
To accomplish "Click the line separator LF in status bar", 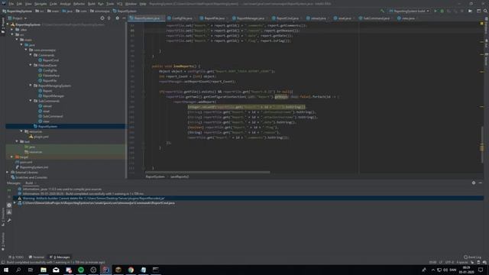I will point(441,263).
